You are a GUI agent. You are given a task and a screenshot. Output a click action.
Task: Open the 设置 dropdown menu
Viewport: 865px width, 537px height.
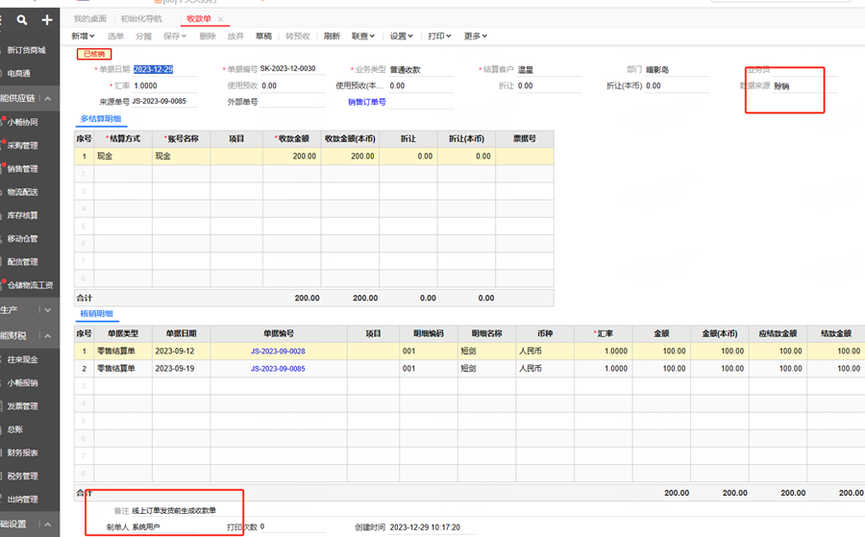coord(401,37)
